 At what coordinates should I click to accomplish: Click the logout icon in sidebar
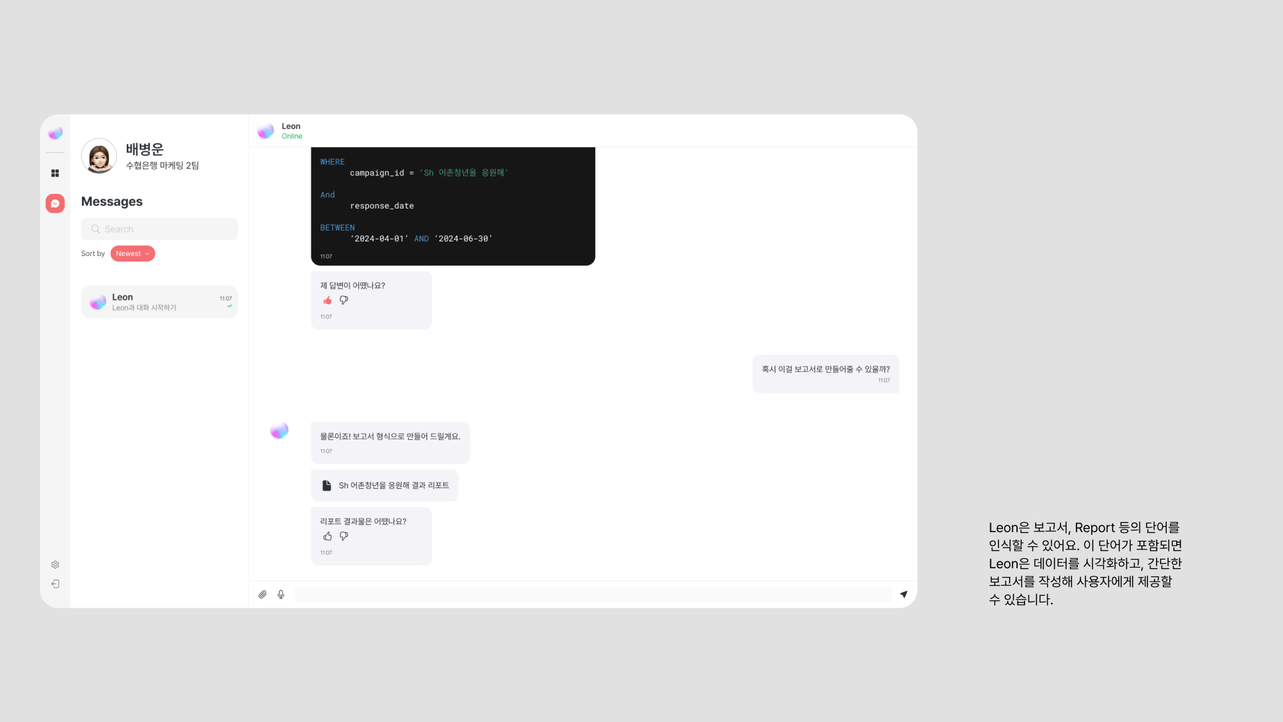[55, 584]
